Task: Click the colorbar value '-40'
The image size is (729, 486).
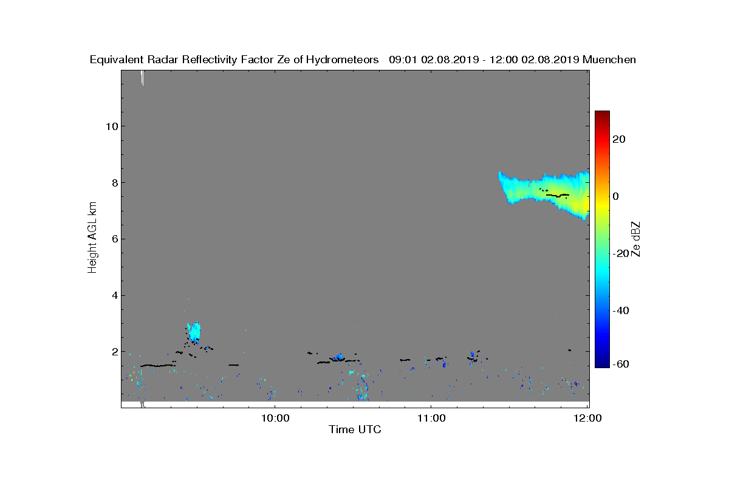Action: (621, 311)
